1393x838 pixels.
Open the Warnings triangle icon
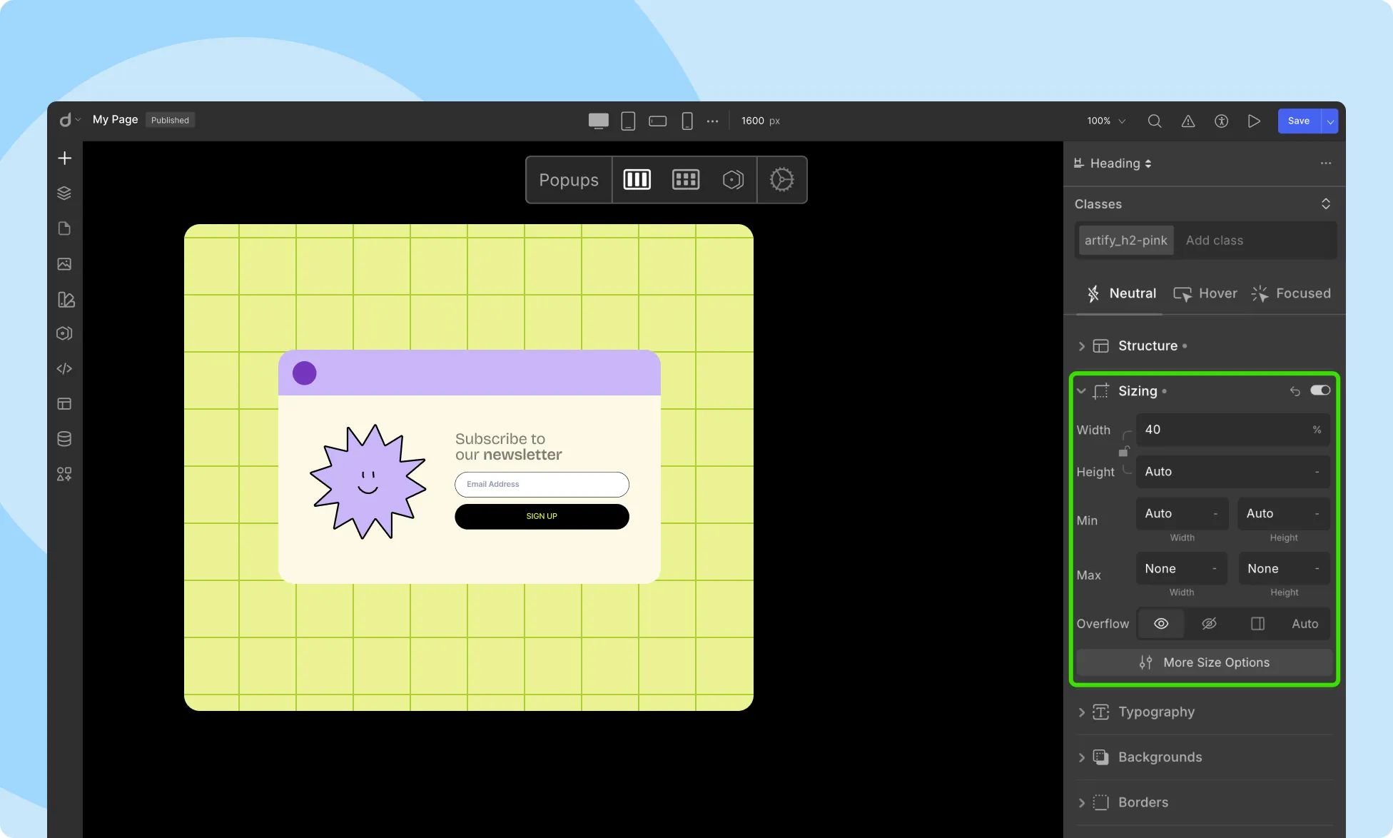pos(1188,121)
